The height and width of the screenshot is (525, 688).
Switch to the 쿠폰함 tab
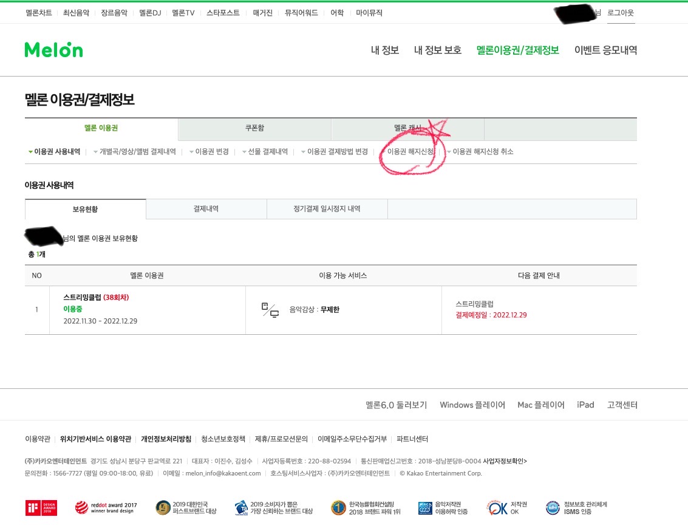[x=254, y=128]
